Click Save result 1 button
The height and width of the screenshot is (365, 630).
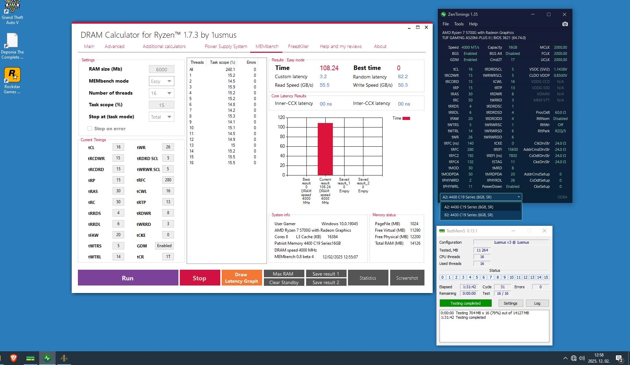(326, 273)
